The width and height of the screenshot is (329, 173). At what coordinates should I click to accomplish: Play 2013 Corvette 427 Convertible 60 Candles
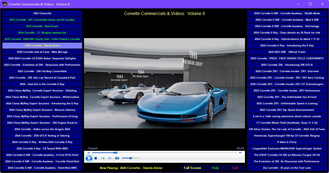(42, 20)
